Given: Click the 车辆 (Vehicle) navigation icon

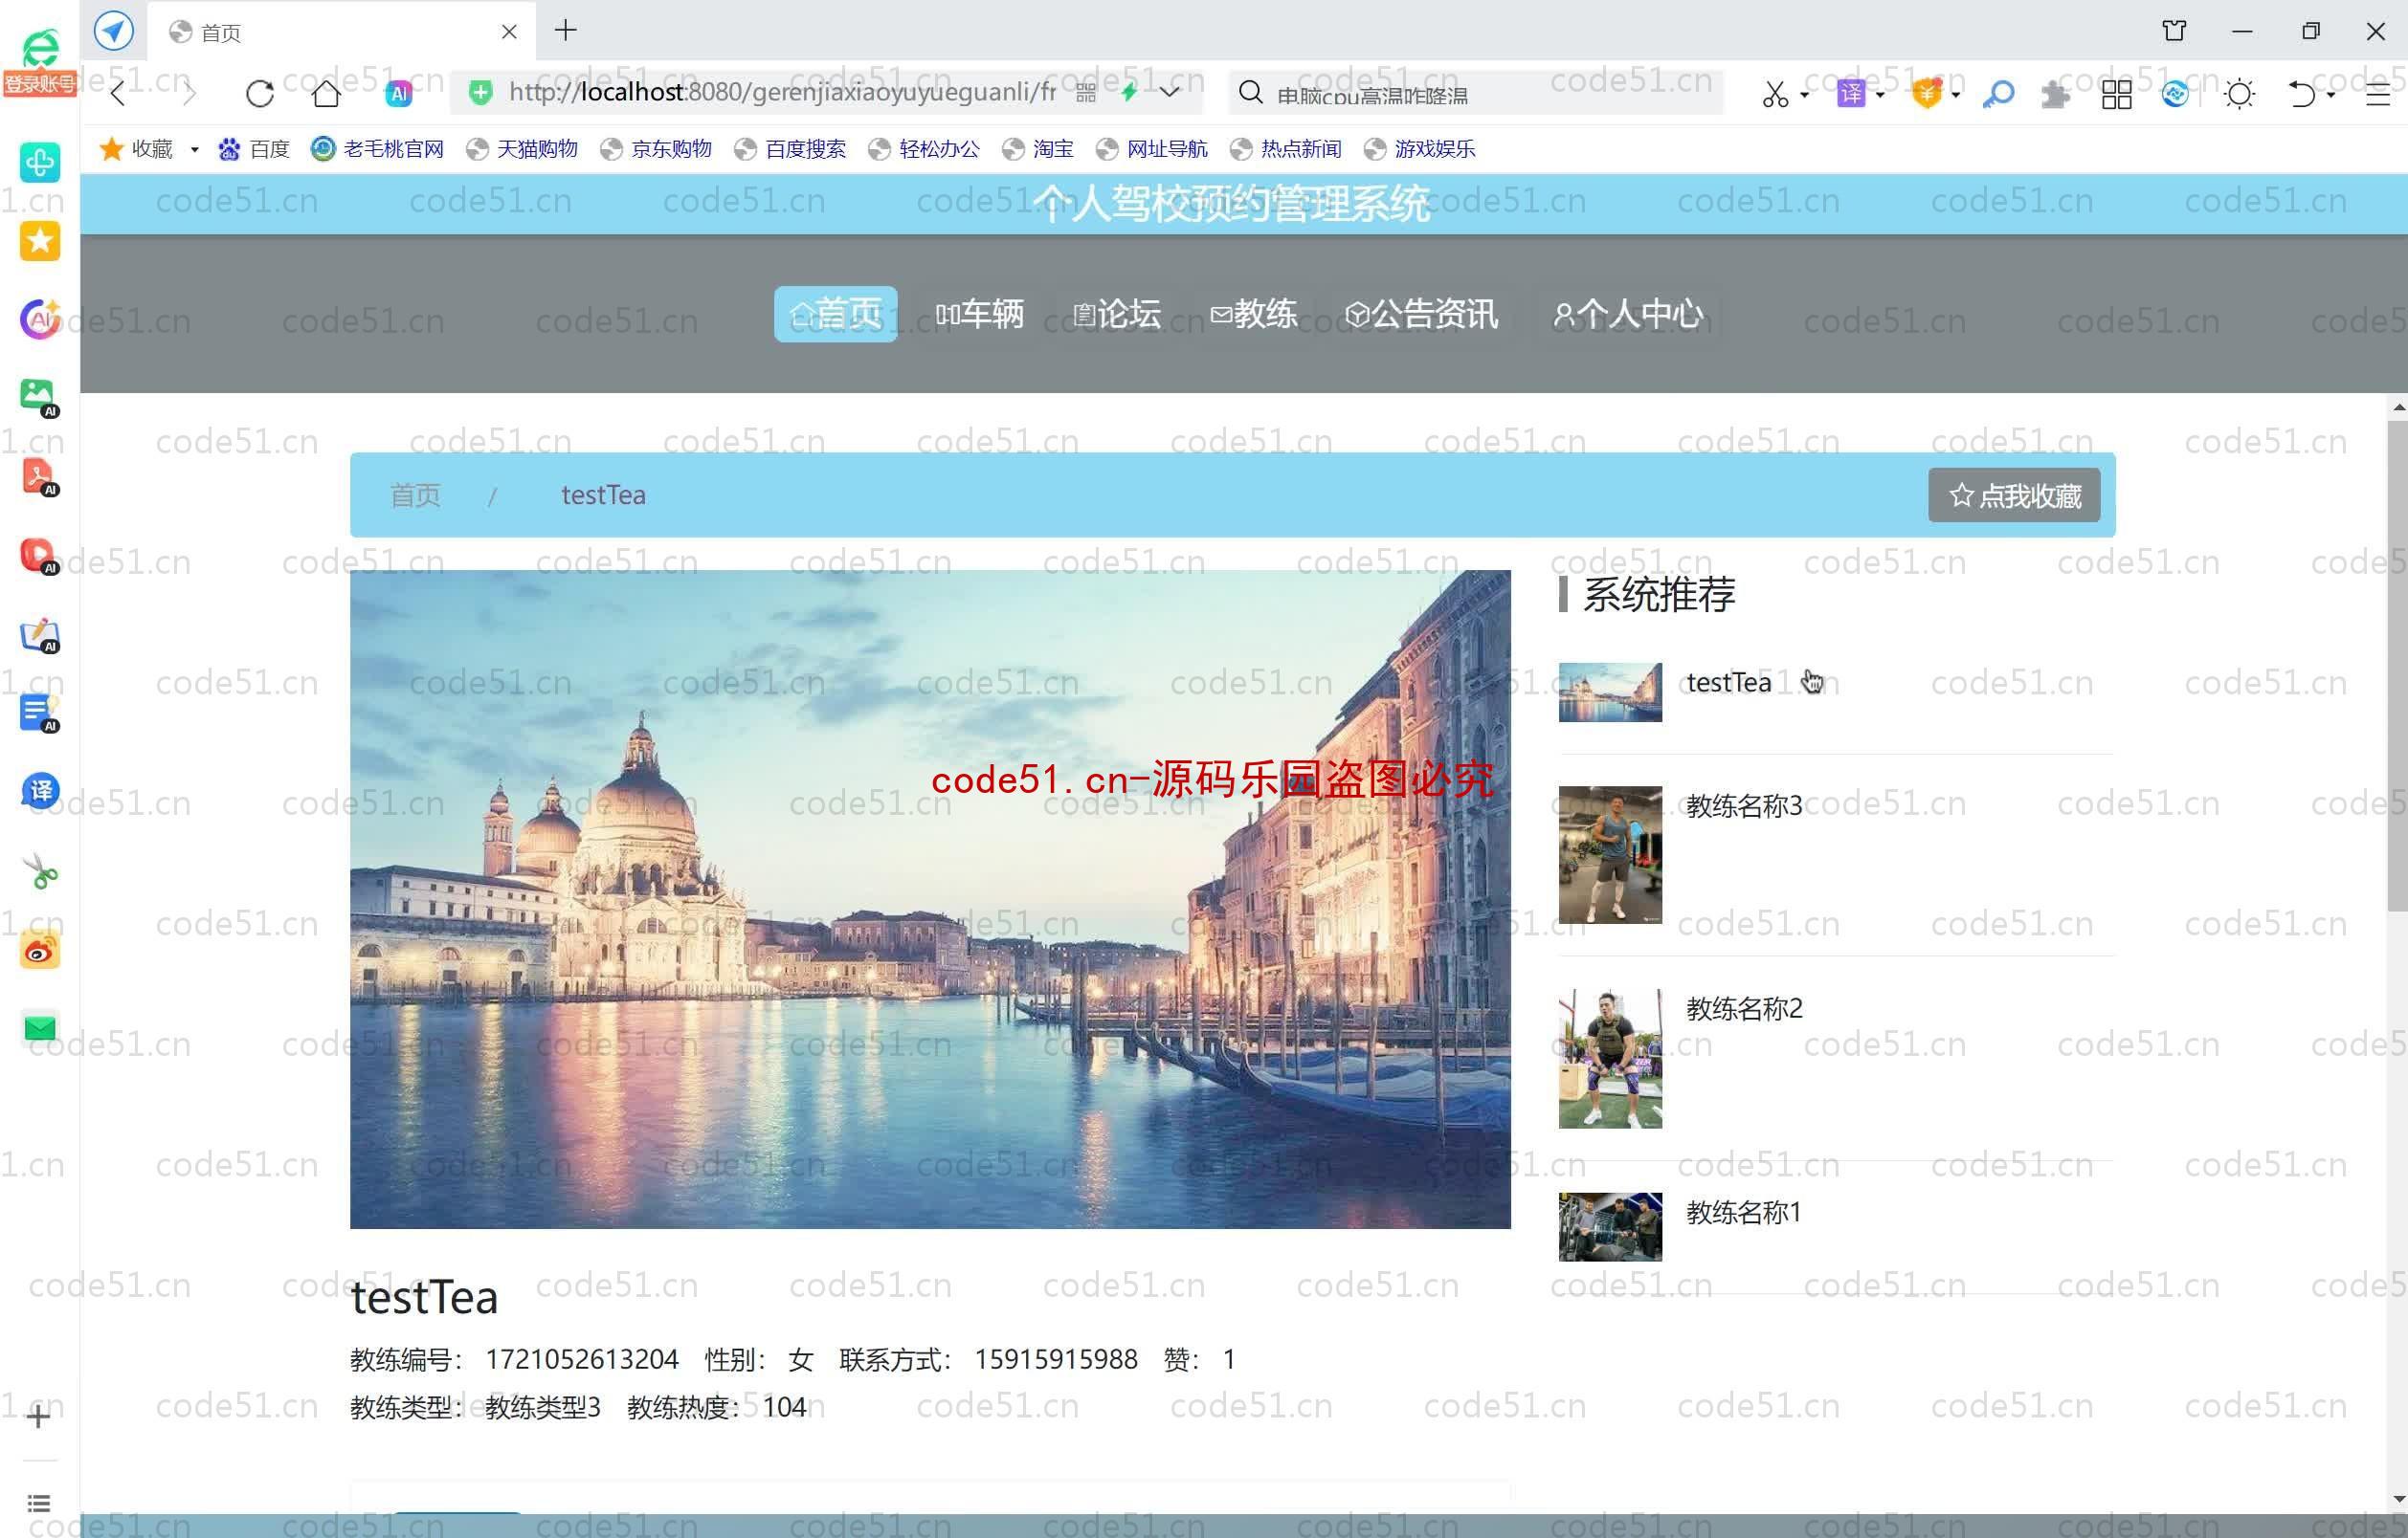Looking at the screenshot, I should click(x=977, y=314).
